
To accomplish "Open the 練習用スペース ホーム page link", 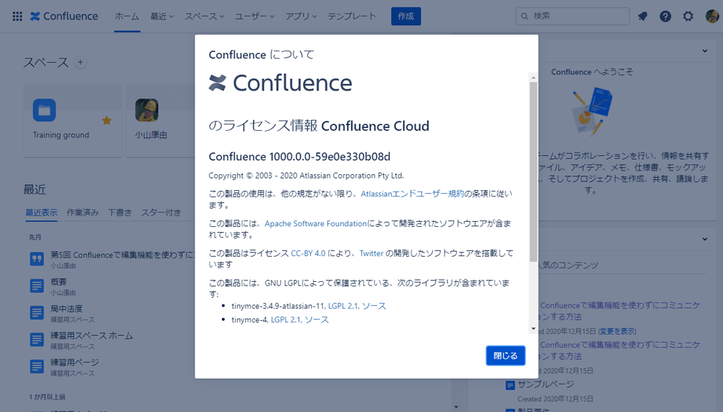I will (x=91, y=335).
